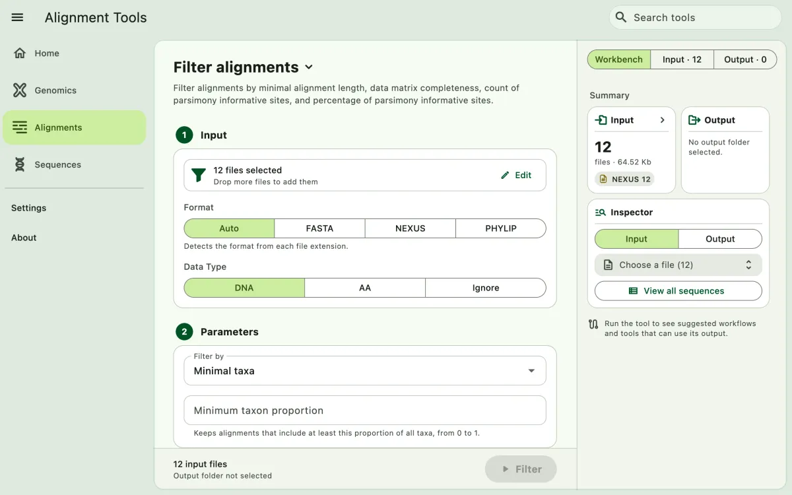792x495 pixels.
Task: Click the play icon on Filter button
Action: (x=506, y=469)
